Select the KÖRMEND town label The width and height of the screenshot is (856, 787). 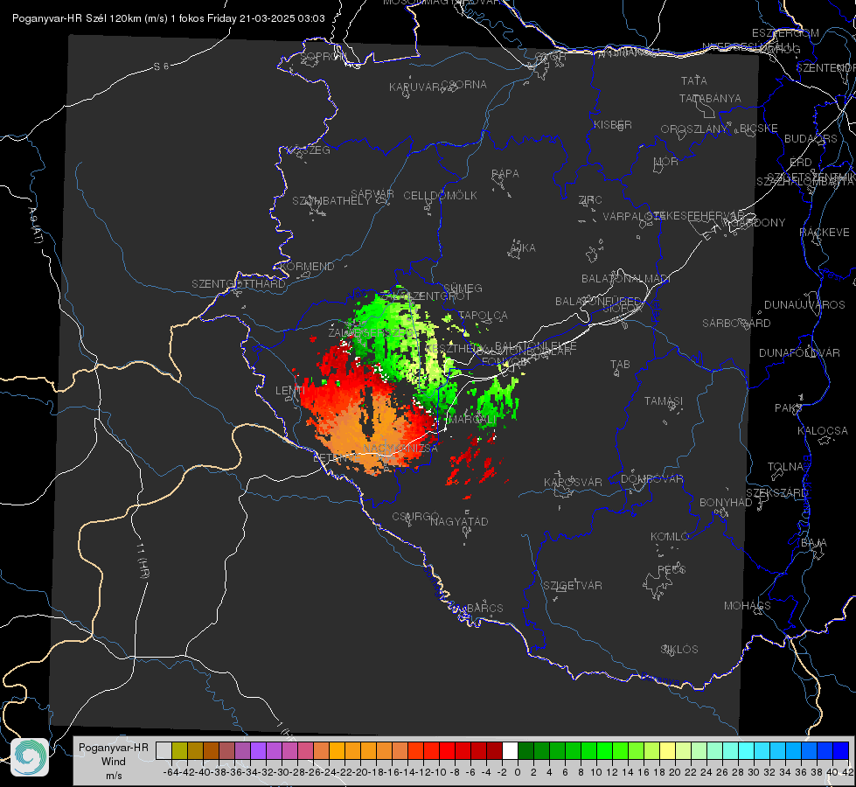(x=308, y=267)
